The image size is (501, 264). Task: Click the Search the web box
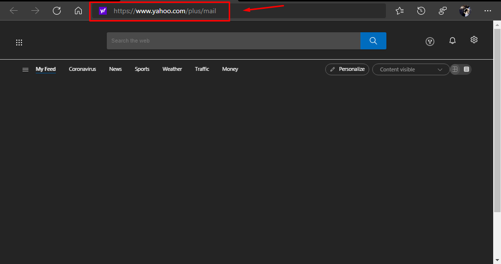(234, 41)
